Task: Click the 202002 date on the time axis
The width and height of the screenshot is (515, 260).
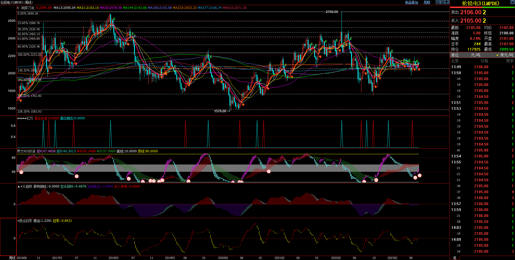Action: (x=223, y=258)
